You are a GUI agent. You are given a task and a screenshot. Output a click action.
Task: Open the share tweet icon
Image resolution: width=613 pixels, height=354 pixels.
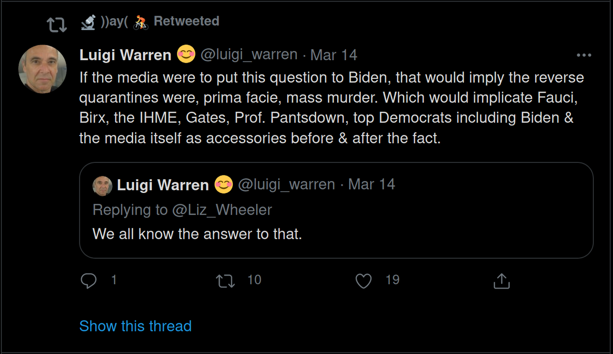[501, 281]
